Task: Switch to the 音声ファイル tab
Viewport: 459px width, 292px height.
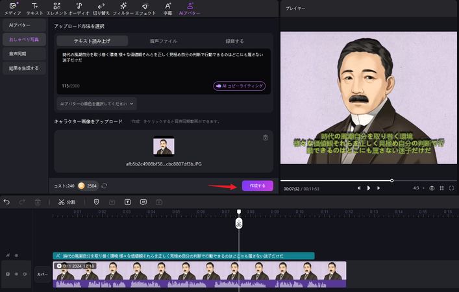Action: pyautogui.click(x=163, y=41)
